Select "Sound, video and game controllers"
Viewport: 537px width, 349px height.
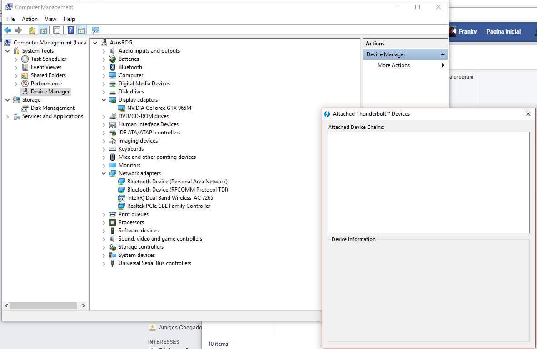[x=160, y=239]
